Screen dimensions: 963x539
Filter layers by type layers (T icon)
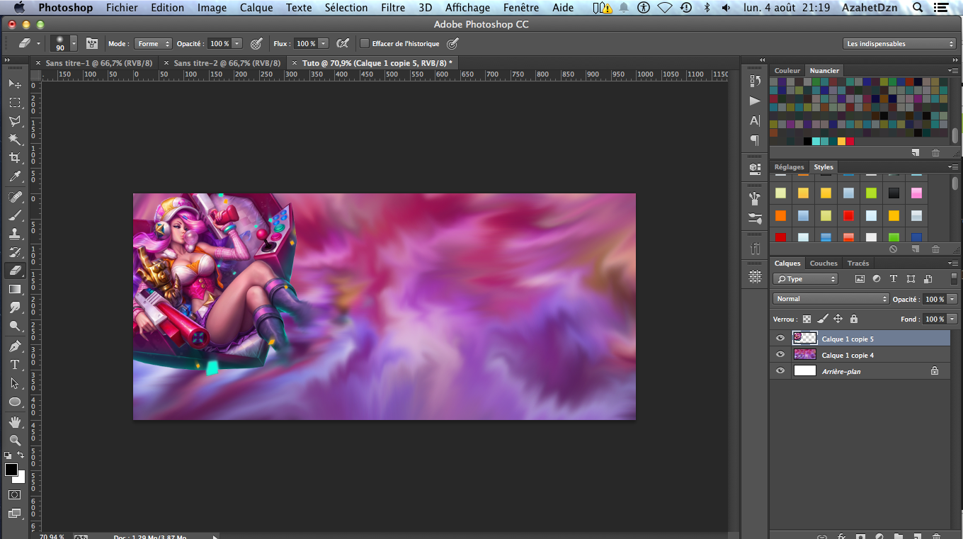pos(894,279)
